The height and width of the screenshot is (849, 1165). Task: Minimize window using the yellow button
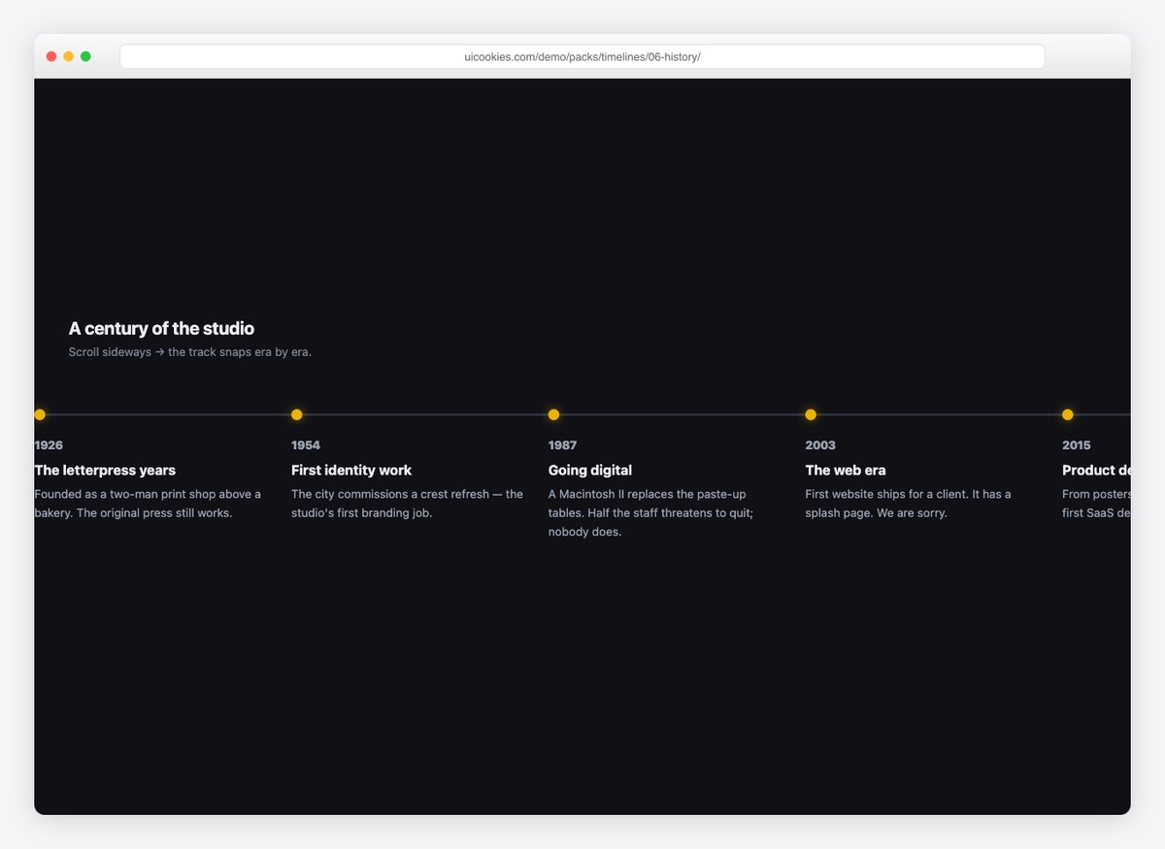69,56
